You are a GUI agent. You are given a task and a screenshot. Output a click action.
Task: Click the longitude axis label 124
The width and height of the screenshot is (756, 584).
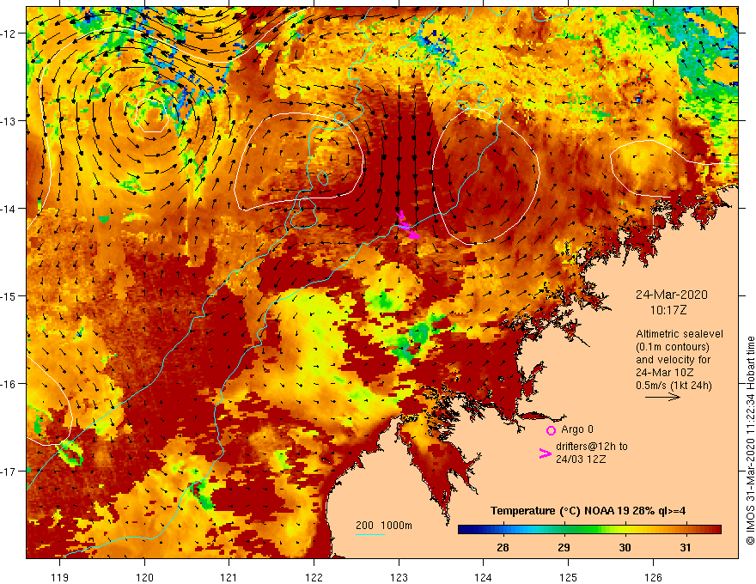(484, 577)
